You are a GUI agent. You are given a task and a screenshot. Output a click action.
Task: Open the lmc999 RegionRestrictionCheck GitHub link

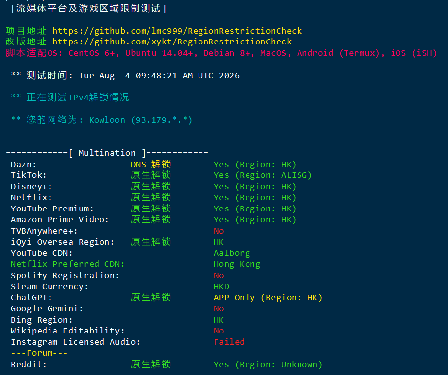point(177,31)
